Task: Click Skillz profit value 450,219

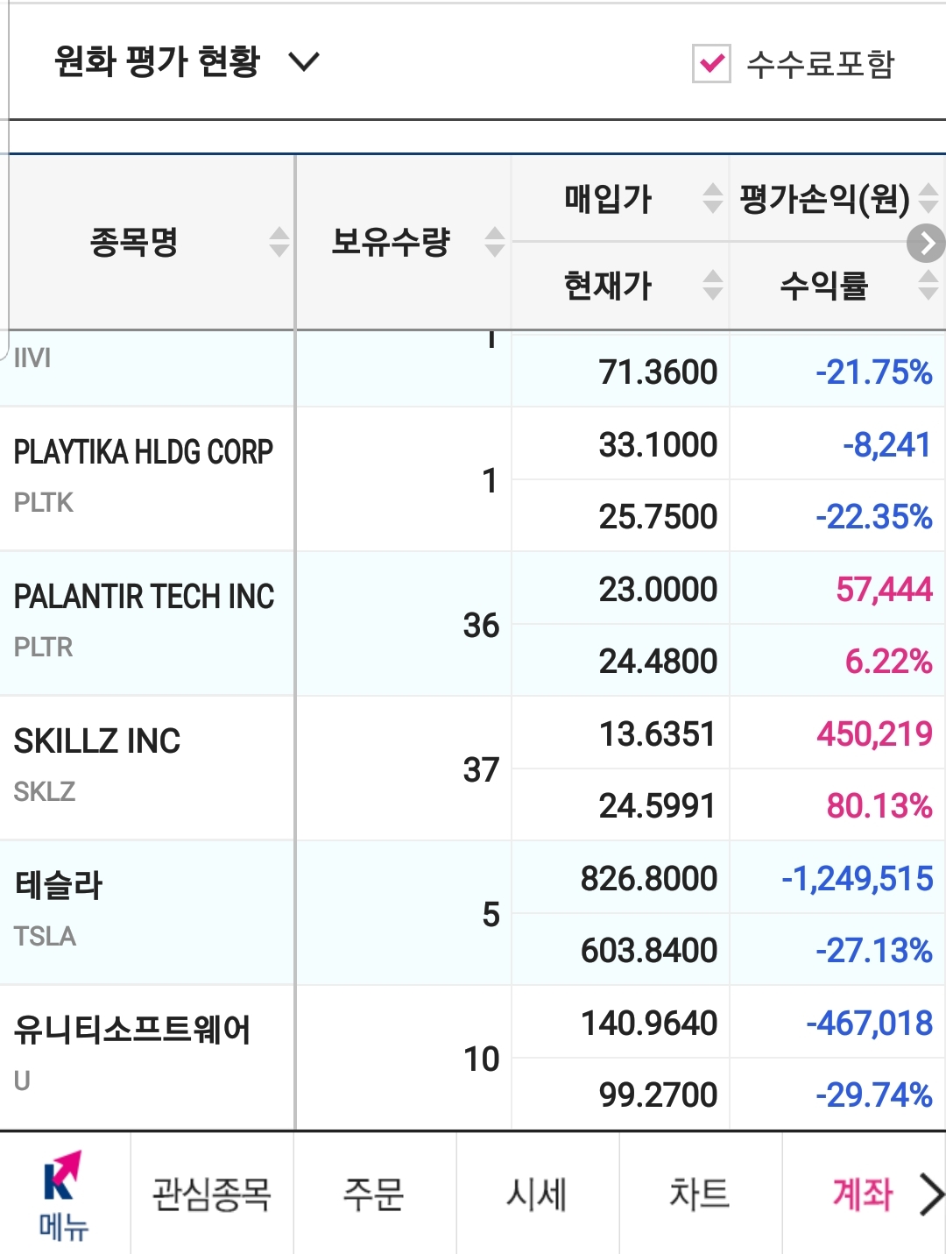Action: pos(875,733)
